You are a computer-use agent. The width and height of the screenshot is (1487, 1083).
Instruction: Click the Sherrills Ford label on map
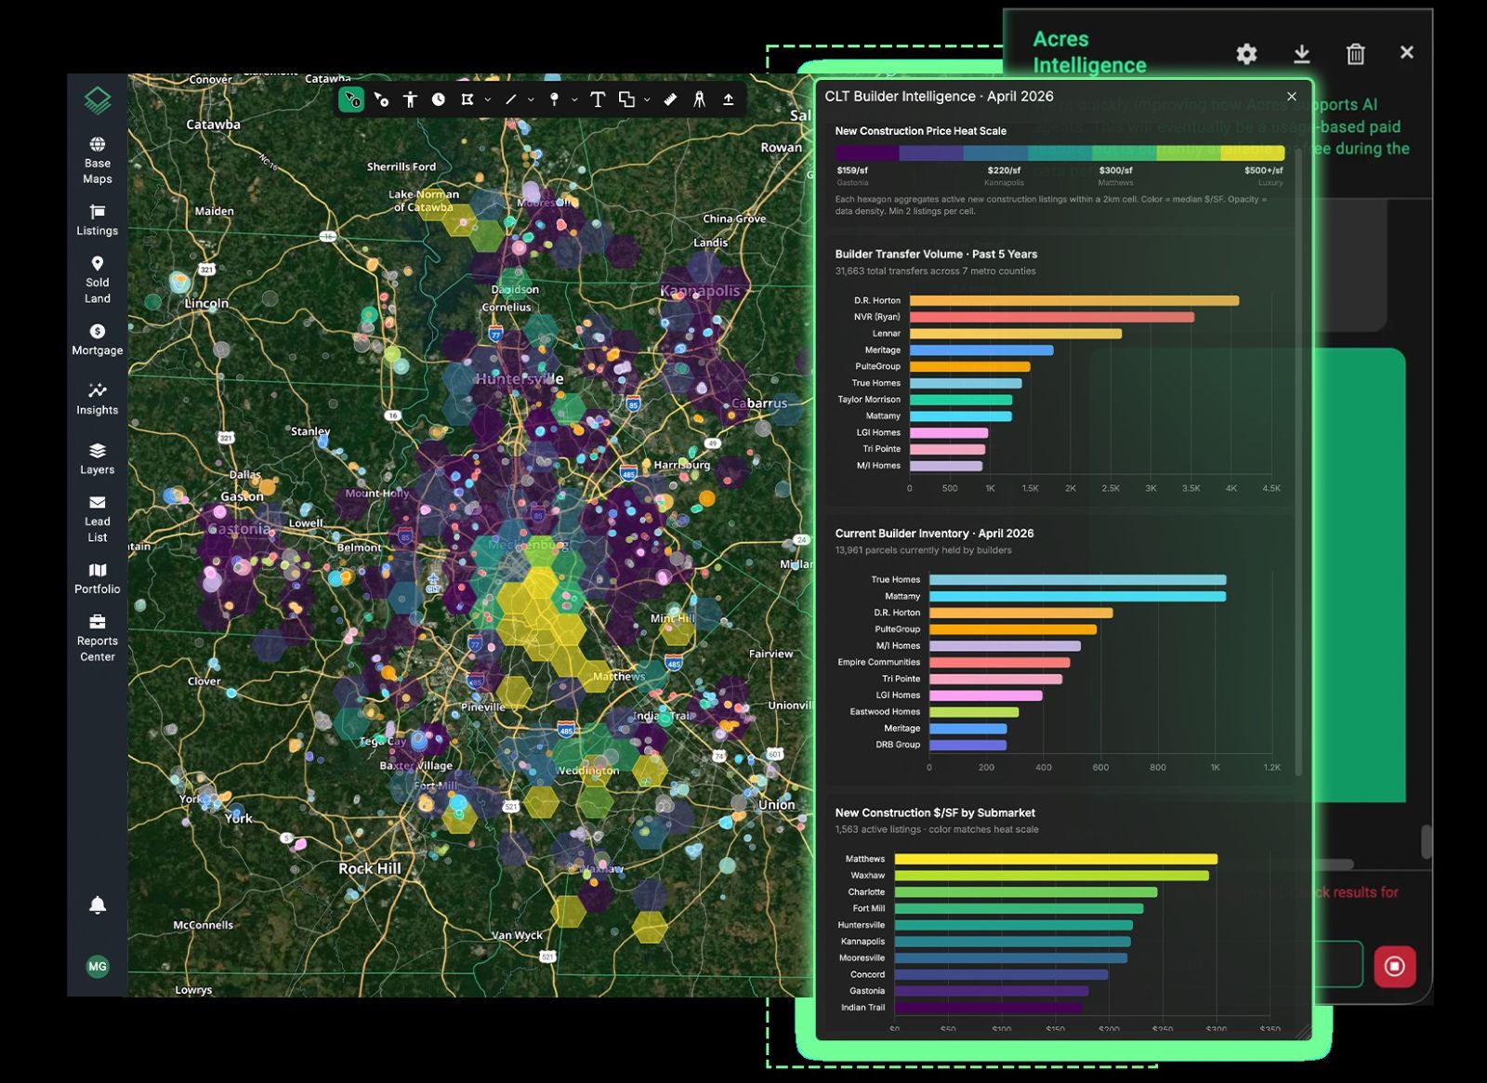pos(401,167)
